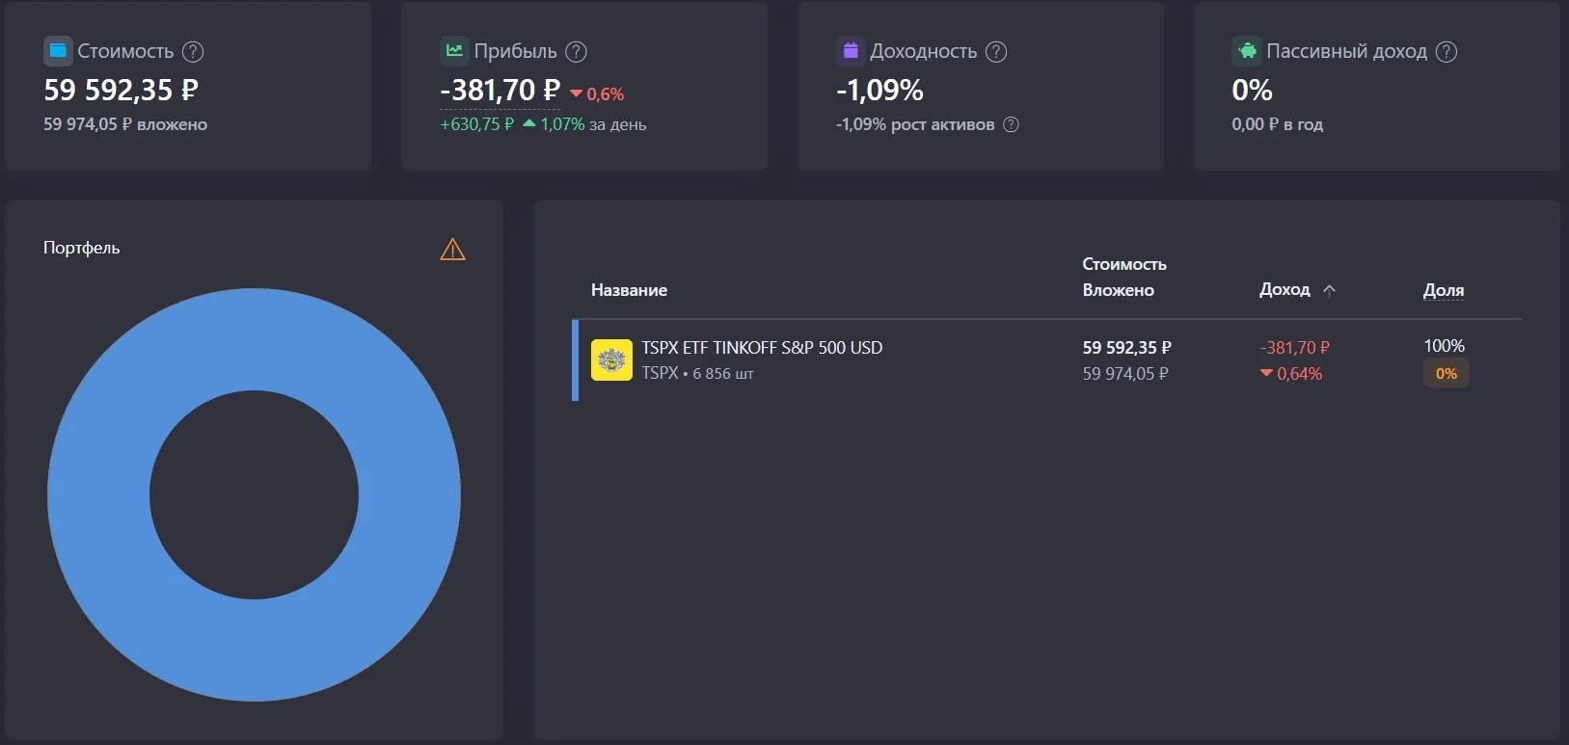Open TSPX ETF TINKOFF S&P 500 USD
The width and height of the screenshot is (1569, 745).
click(762, 348)
